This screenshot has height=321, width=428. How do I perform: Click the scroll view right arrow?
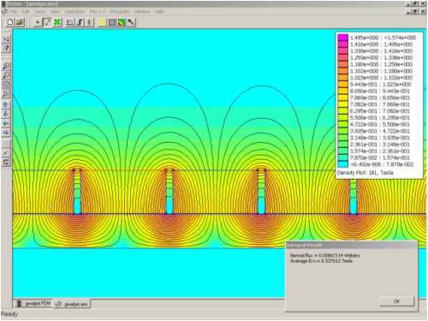pos(6,133)
